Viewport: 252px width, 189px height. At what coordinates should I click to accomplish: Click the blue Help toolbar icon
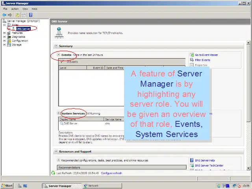click(x=31, y=15)
